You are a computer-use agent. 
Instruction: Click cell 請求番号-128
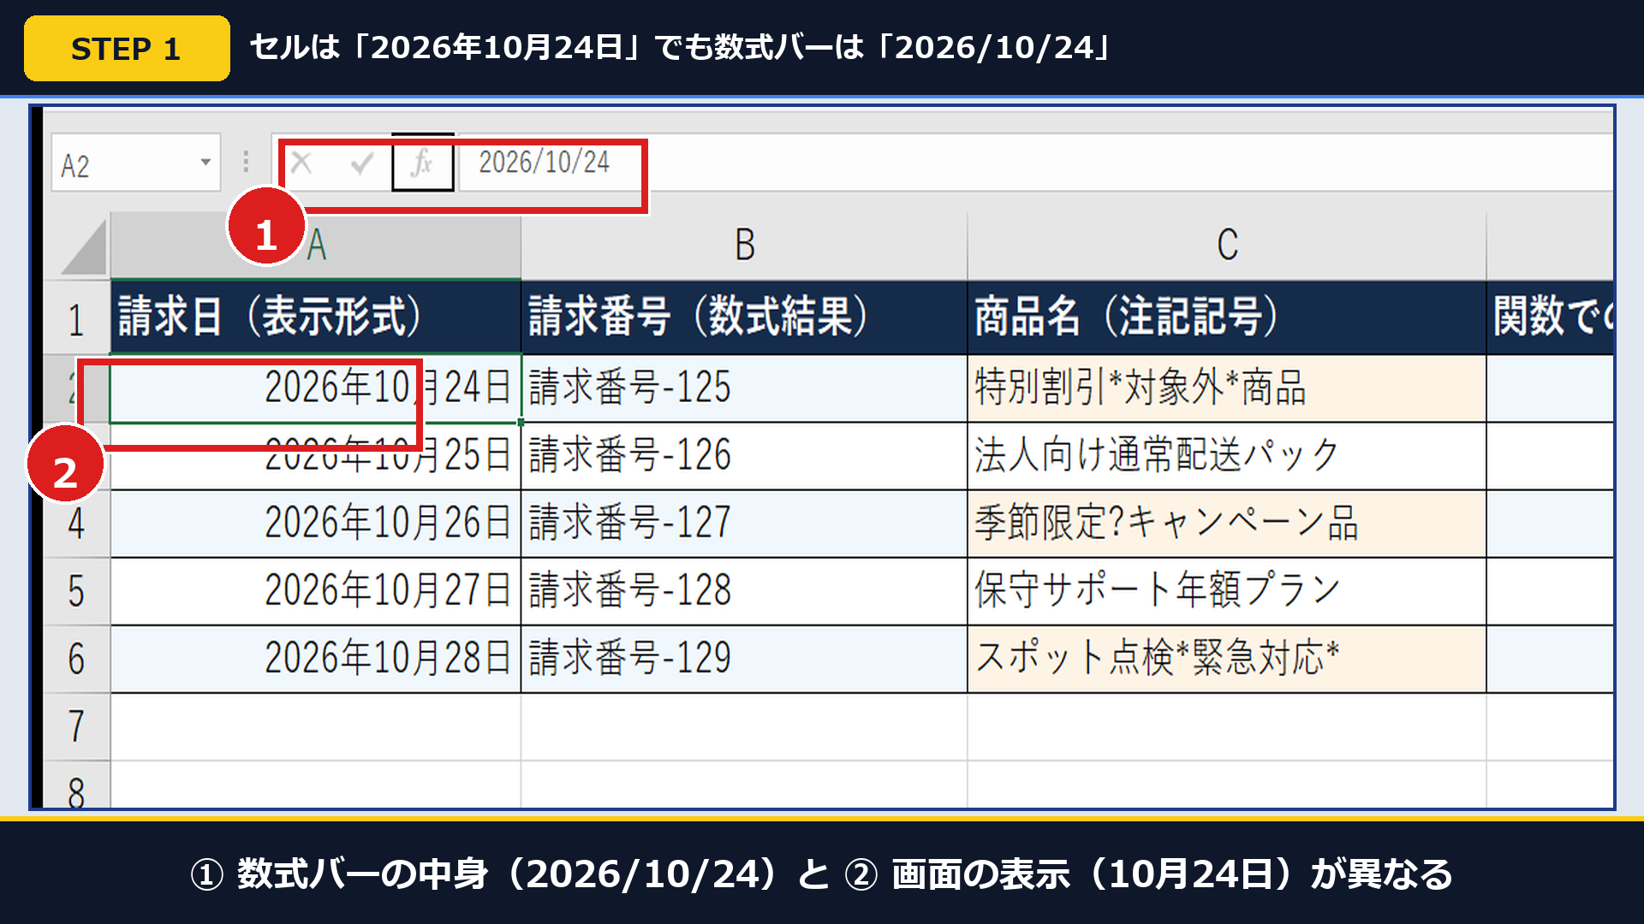click(744, 591)
